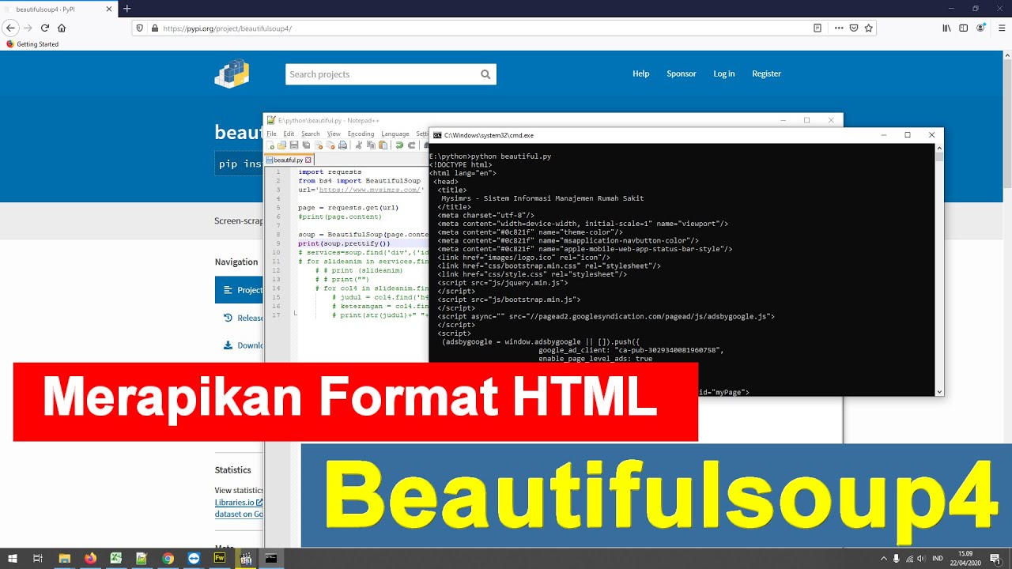This screenshot has width=1012, height=569.
Task: Open Libraries.io statistics link
Action: tap(238, 502)
